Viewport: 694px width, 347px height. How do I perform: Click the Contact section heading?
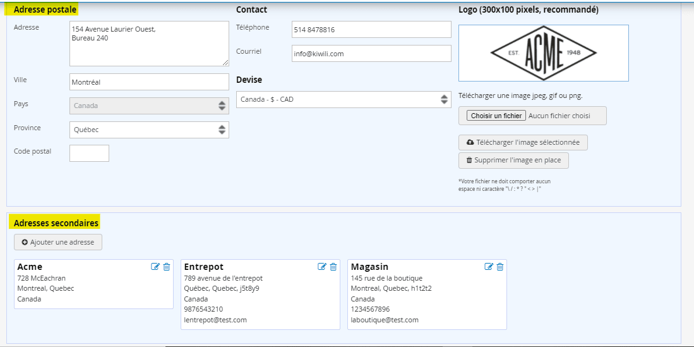tap(252, 9)
